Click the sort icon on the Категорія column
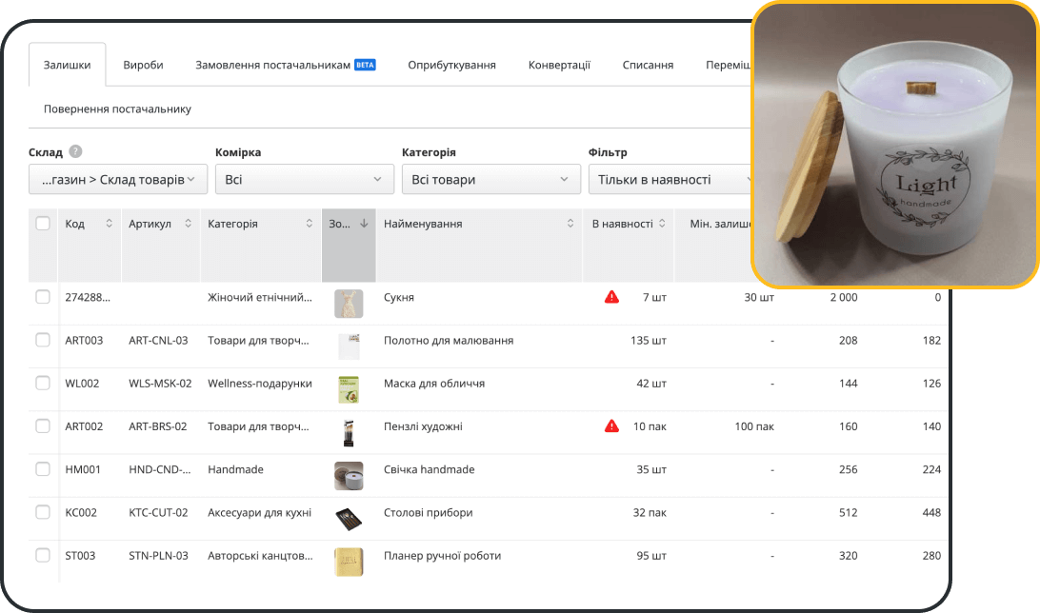1040x613 pixels. (309, 223)
